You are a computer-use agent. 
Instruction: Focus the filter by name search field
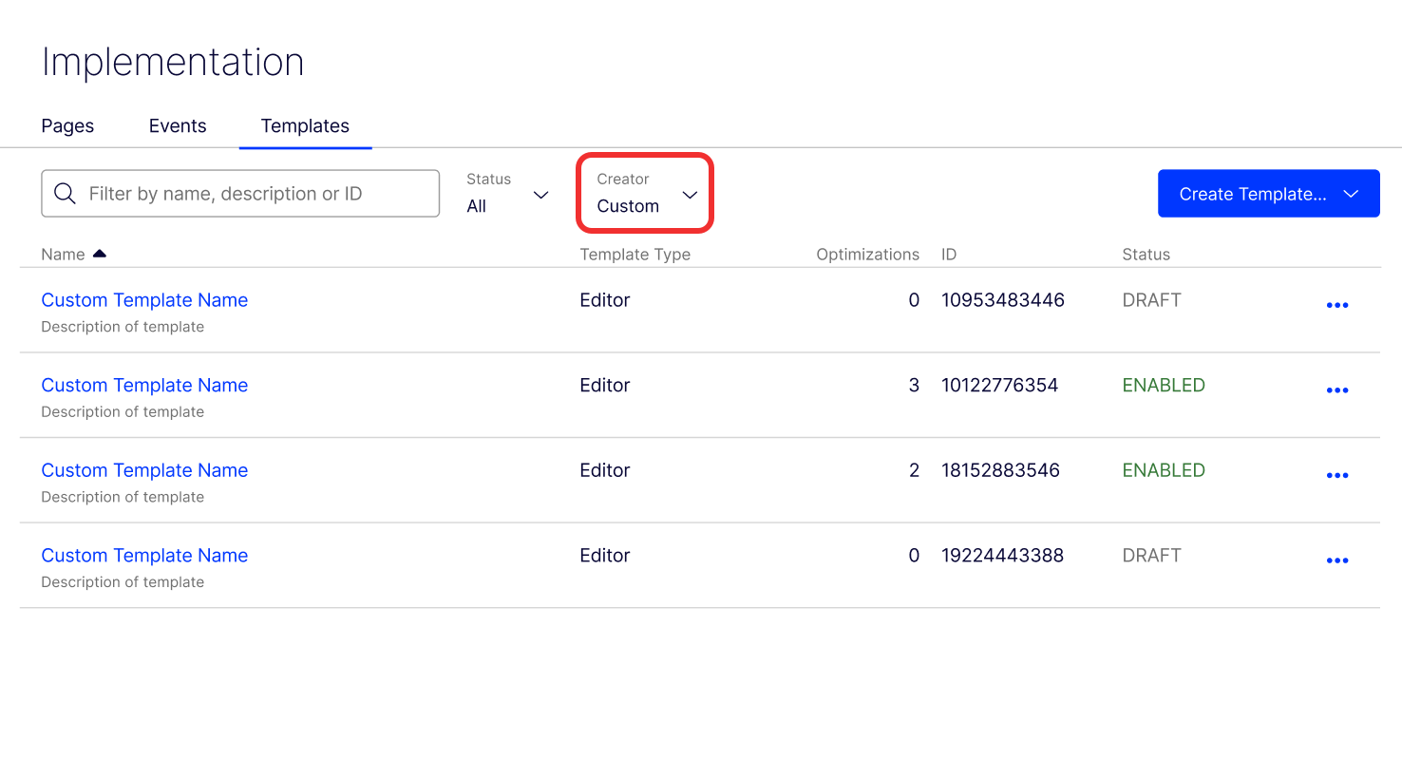pos(256,194)
